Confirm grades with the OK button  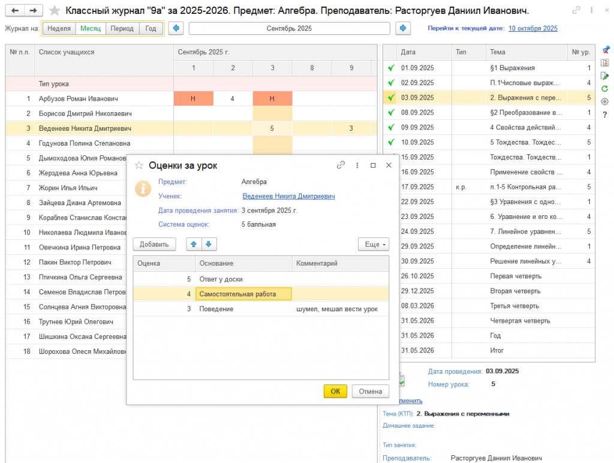click(x=335, y=391)
